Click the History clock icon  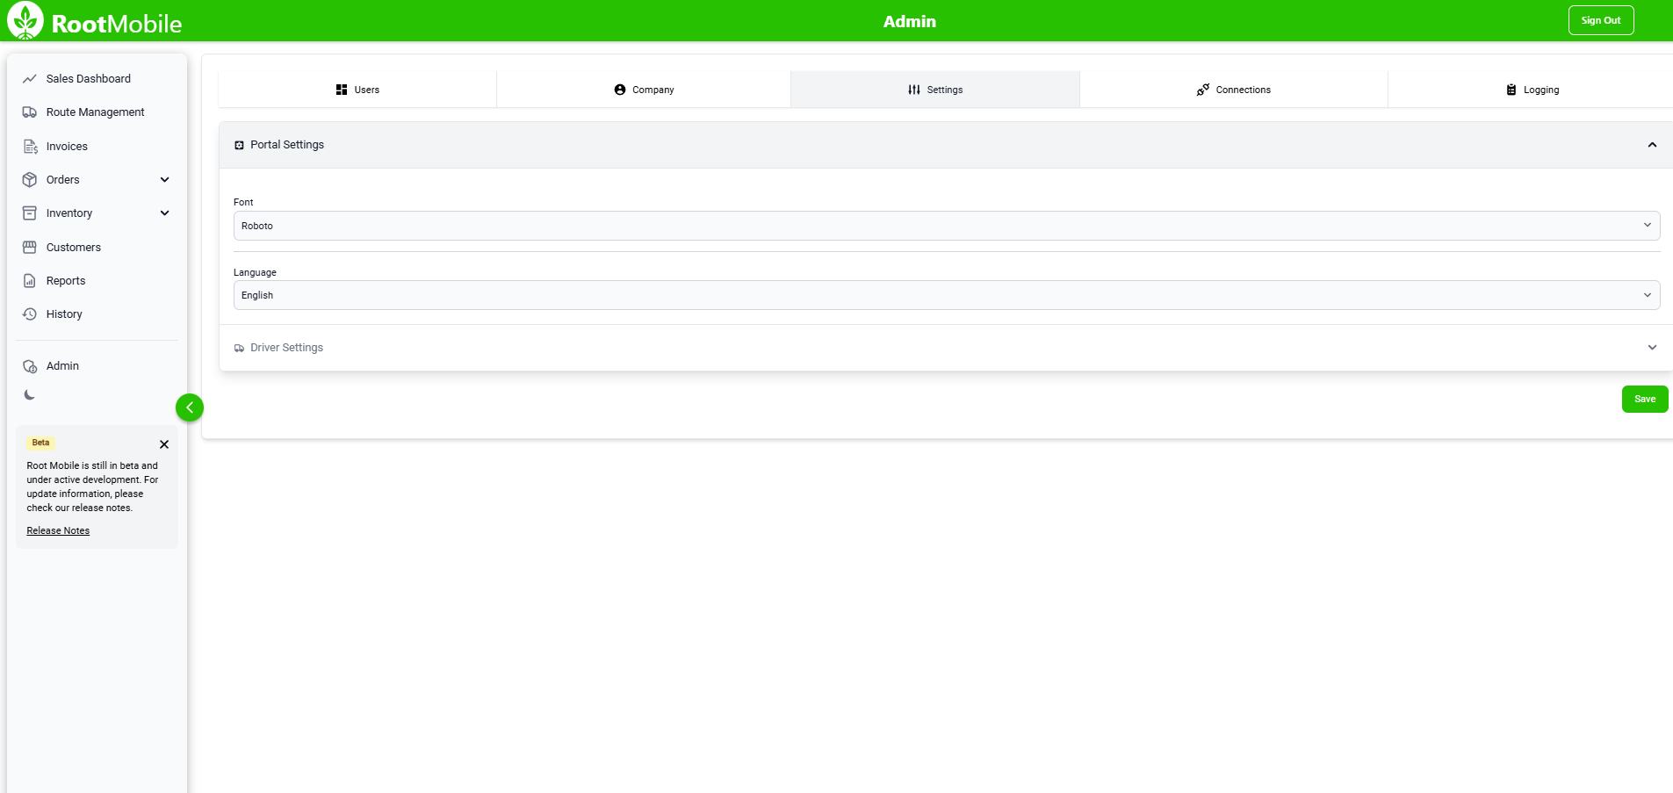30,314
